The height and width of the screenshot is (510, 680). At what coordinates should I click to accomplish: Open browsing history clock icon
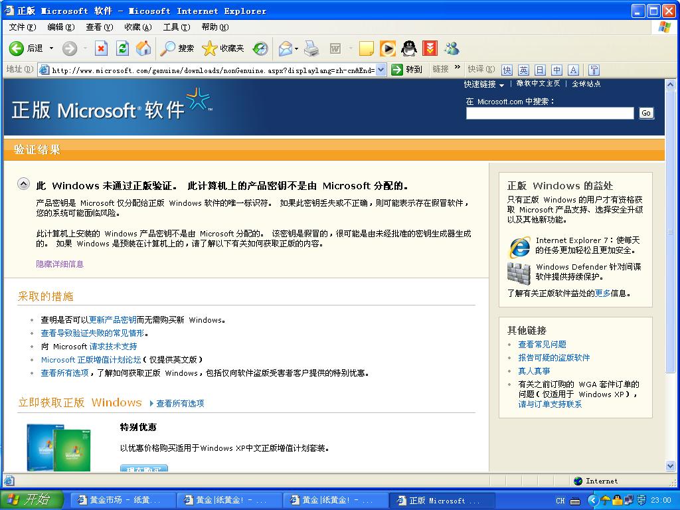click(x=260, y=48)
